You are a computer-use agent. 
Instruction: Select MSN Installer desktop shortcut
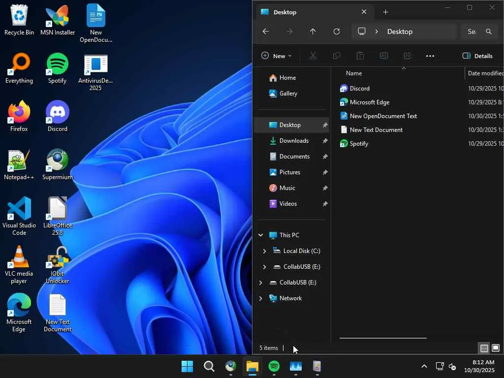pos(58,20)
